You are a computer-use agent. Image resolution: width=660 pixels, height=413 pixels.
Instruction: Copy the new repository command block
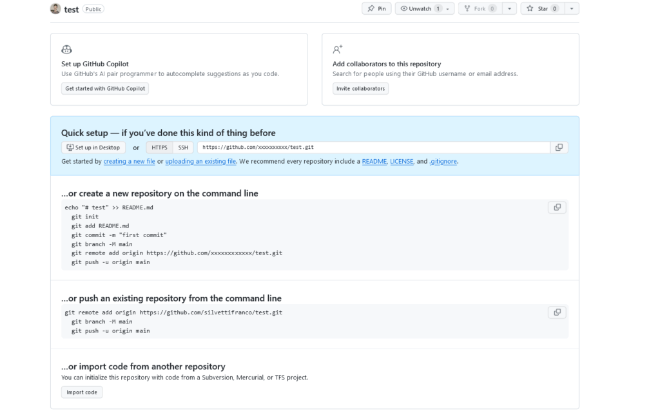tap(558, 207)
